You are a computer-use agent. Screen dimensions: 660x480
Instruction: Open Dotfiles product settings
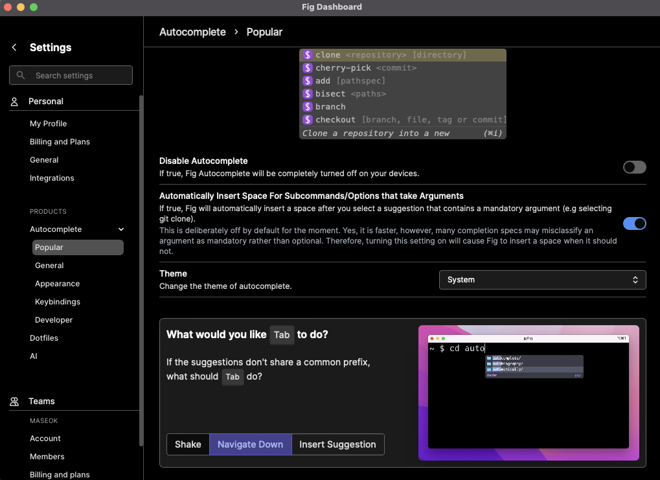(x=44, y=338)
